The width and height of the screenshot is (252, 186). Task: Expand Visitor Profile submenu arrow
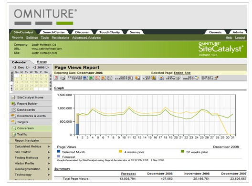pyautogui.click(x=49, y=164)
